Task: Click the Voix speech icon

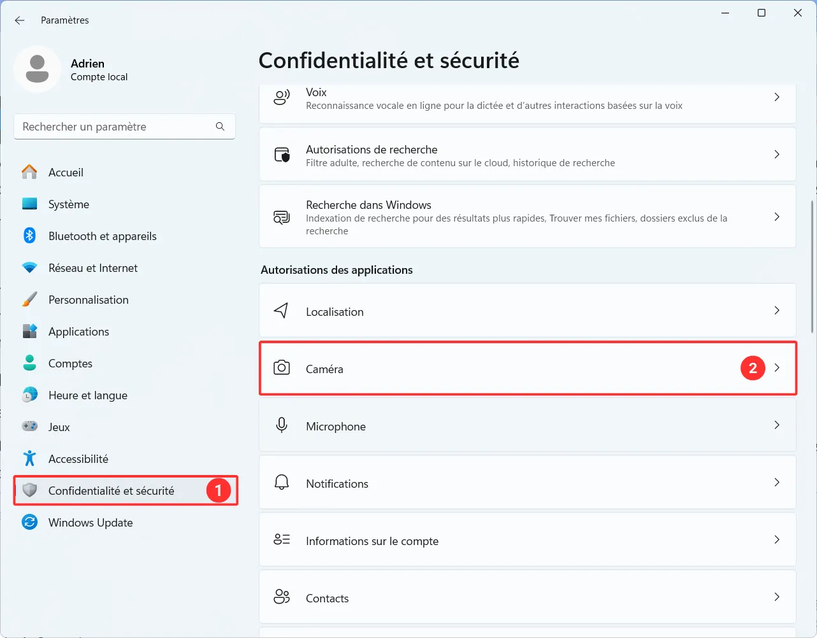Action: pyautogui.click(x=282, y=97)
